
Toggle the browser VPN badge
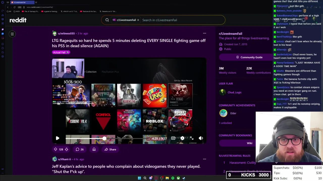point(20,7)
